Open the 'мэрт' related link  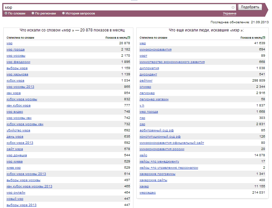pyautogui.click(x=144, y=56)
